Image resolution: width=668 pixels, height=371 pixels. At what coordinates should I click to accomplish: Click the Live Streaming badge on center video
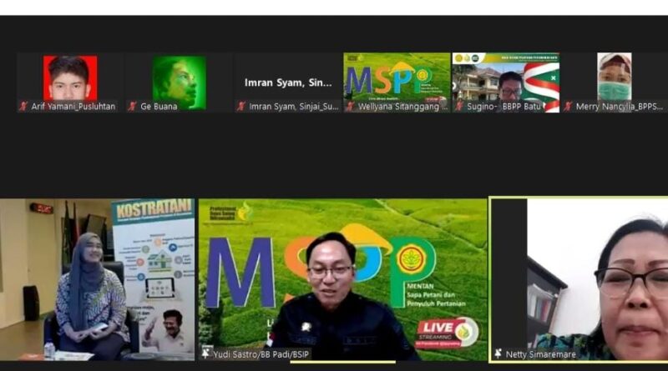(x=448, y=330)
